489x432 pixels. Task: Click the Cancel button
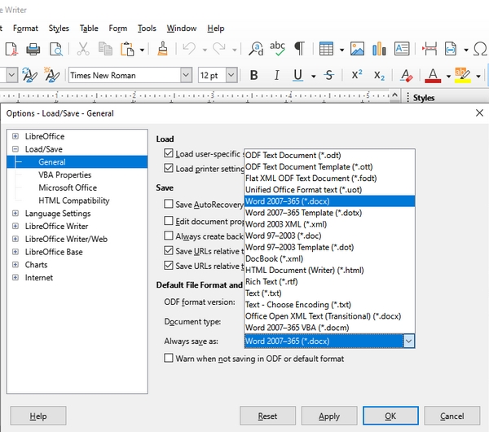tap(452, 416)
